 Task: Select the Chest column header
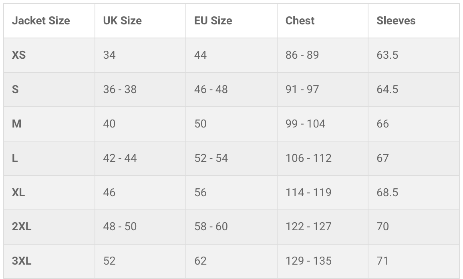click(x=300, y=21)
